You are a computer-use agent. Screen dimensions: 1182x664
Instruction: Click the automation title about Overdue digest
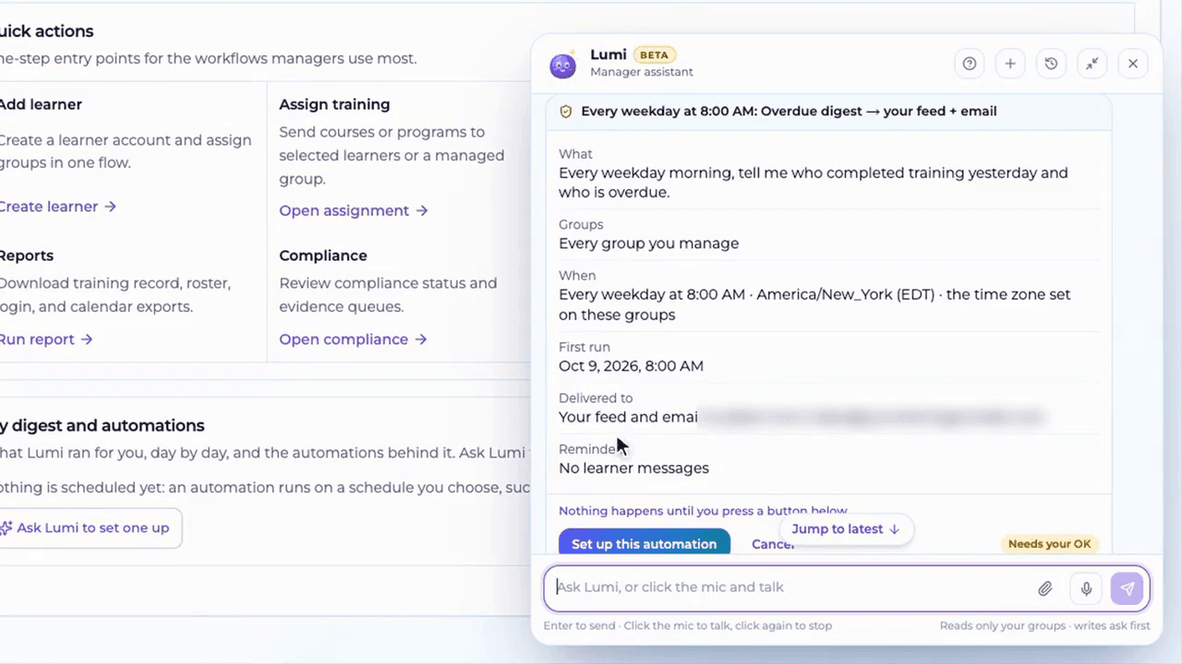click(x=789, y=112)
